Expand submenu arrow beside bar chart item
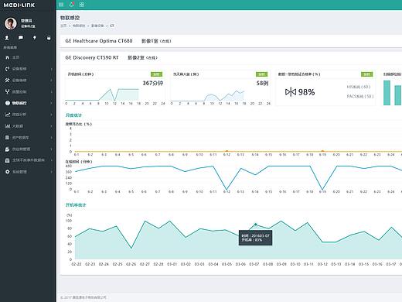The width and height of the screenshot is (402, 302). click(52, 126)
